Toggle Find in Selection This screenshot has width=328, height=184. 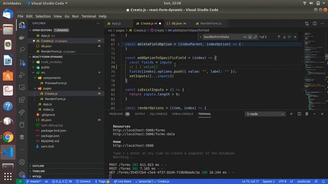click(290, 37)
